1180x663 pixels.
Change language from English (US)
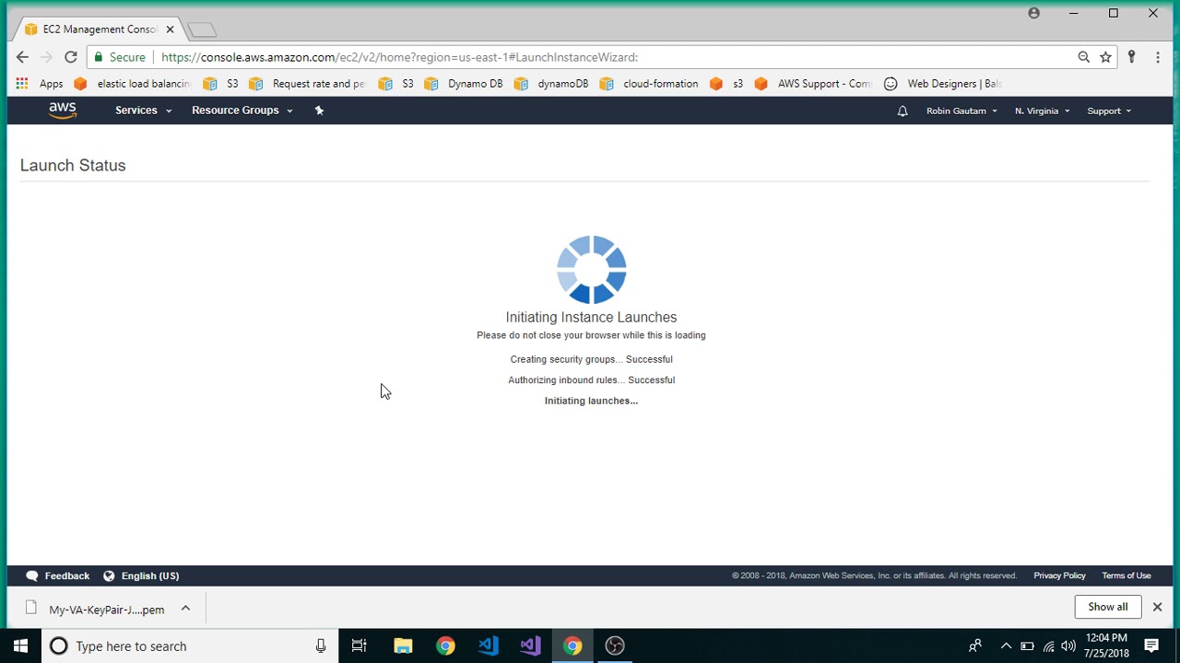click(x=141, y=576)
